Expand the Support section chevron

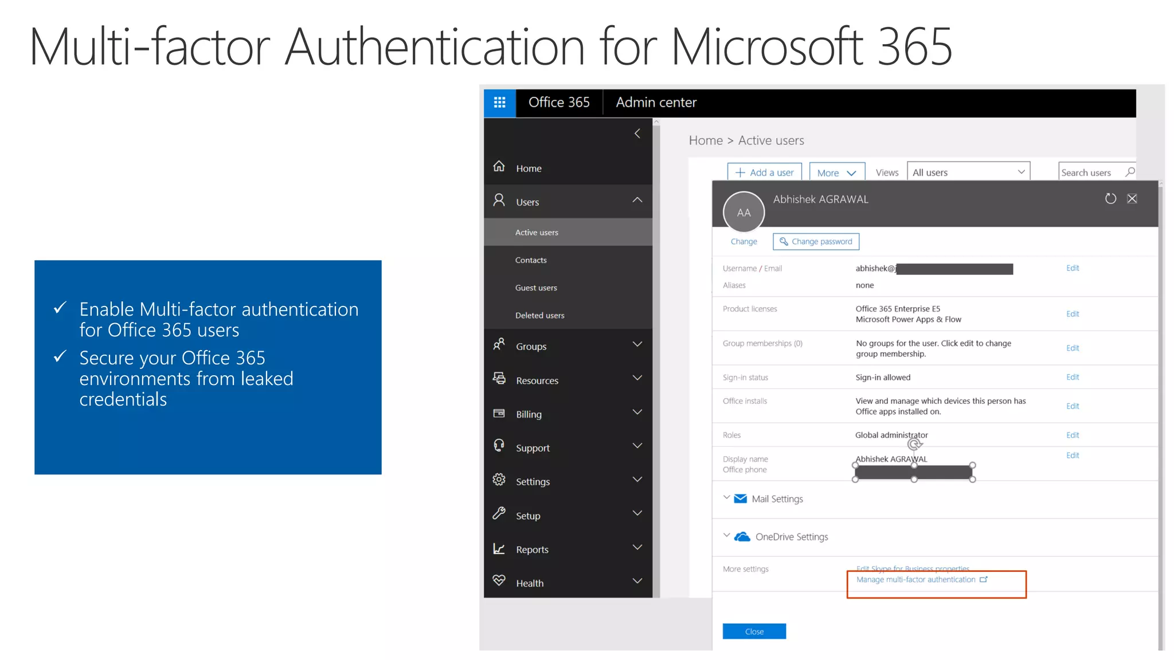[x=637, y=446]
